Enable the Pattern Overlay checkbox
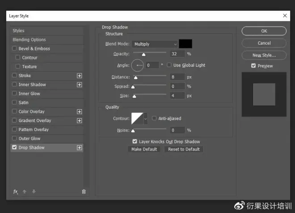This screenshot has width=295, height=213. pos(14,129)
